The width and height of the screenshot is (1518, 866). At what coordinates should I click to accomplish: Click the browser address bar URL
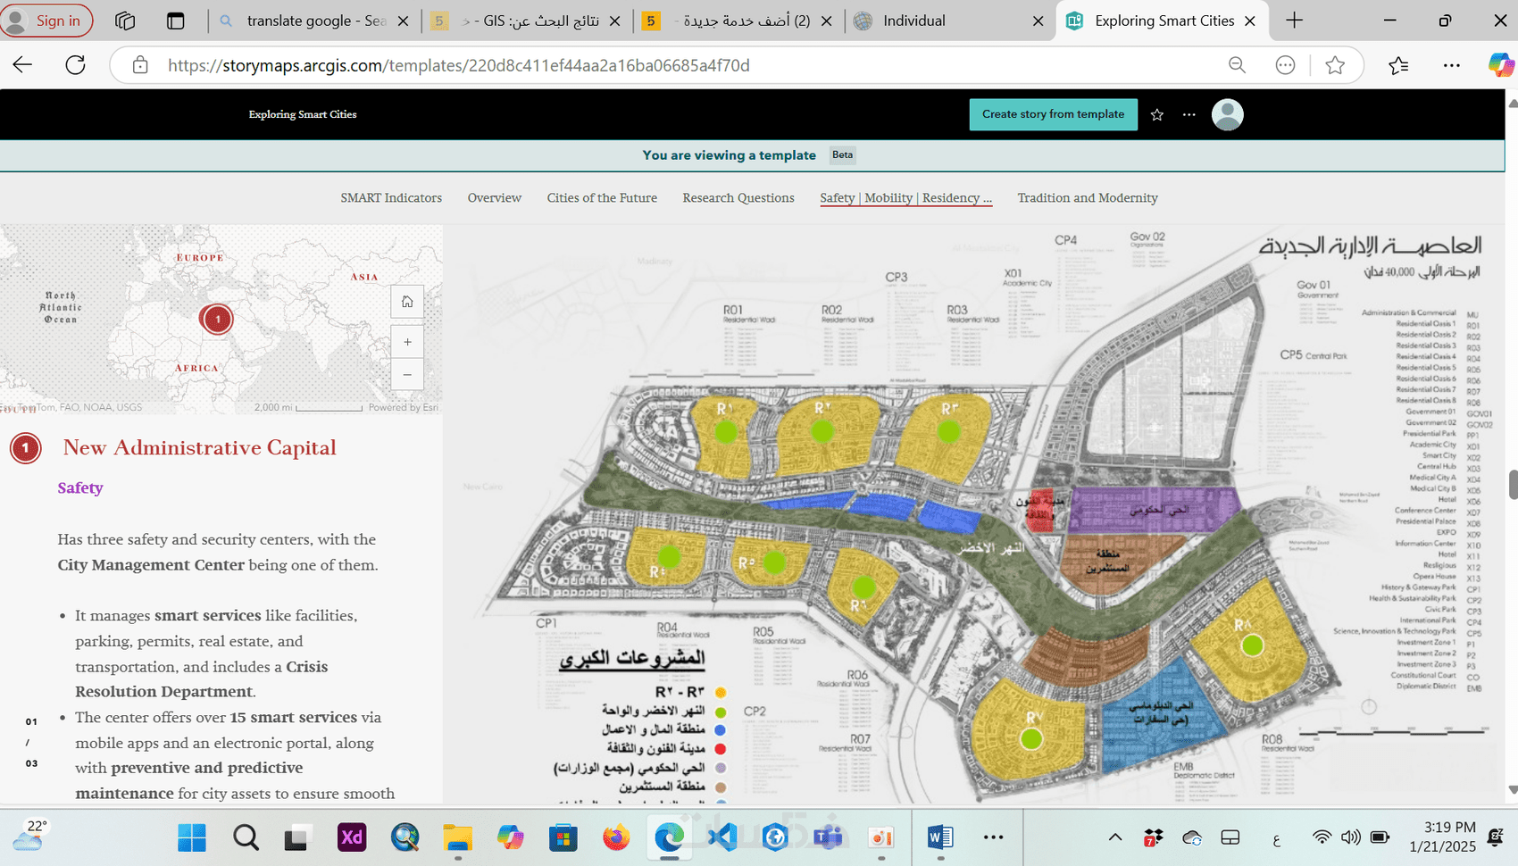(459, 65)
